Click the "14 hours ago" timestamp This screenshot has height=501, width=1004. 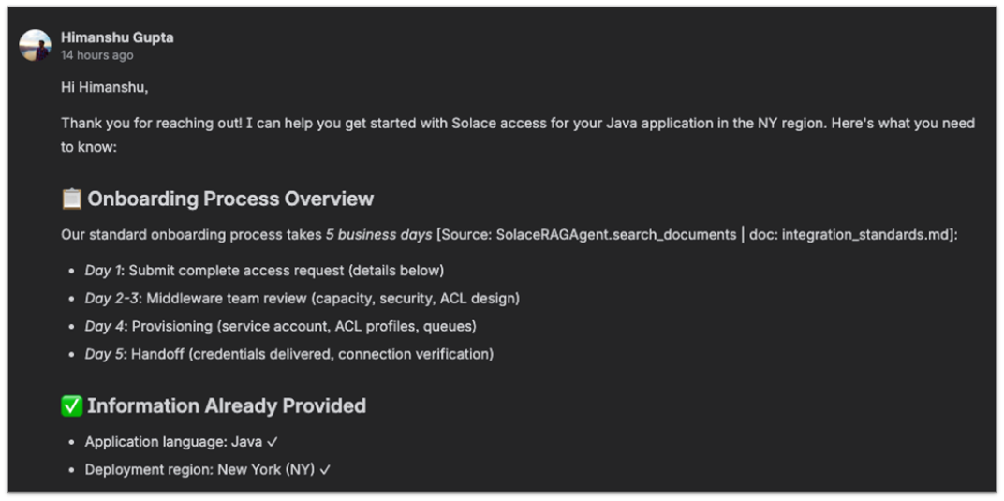[97, 55]
